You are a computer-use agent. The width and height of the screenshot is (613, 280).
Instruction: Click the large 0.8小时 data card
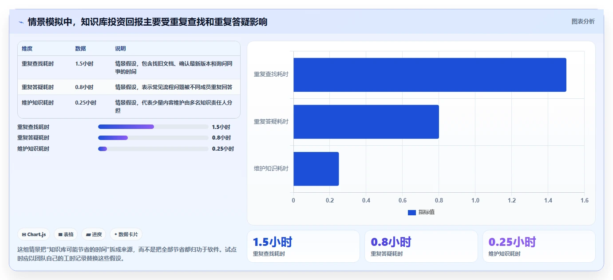[421, 246]
